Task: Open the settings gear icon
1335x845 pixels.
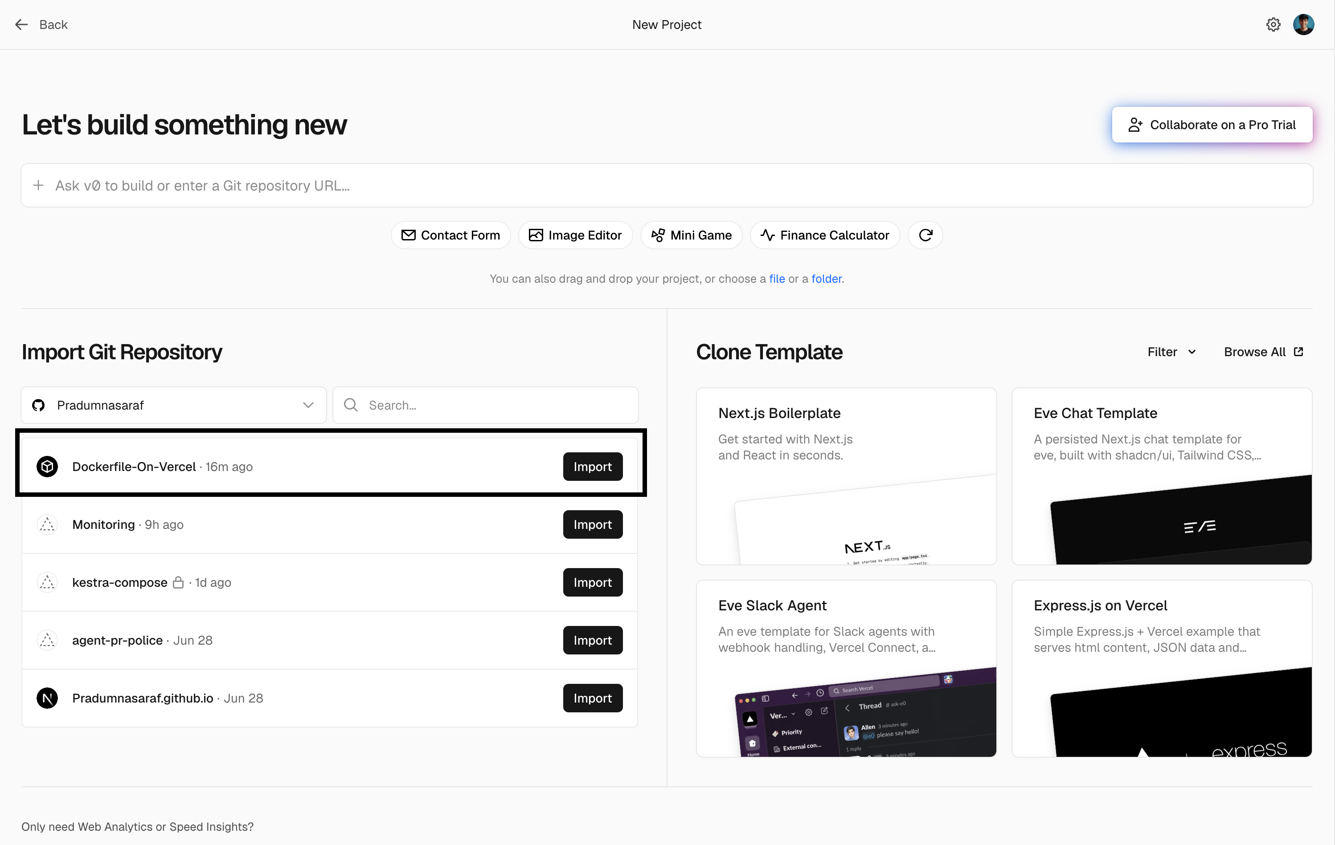Action: click(x=1273, y=24)
